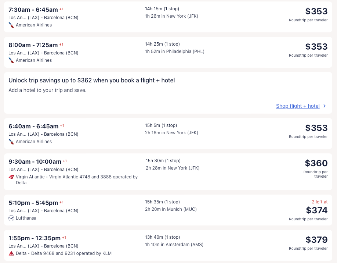Click the $379 Delta flight price

(316, 240)
